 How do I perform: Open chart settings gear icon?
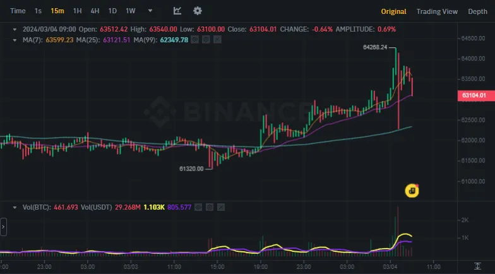pyautogui.click(x=198, y=11)
